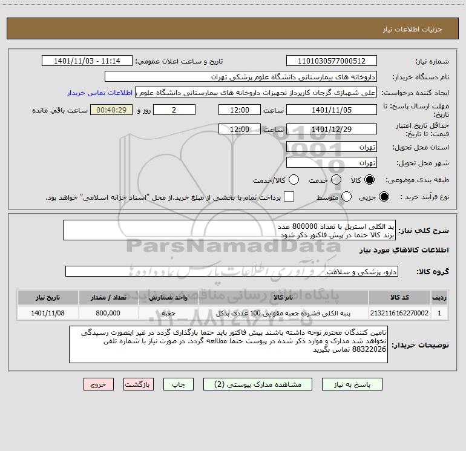Select the جزیی purchase type radio
This screenshot has width=466, height=451.
384,197
